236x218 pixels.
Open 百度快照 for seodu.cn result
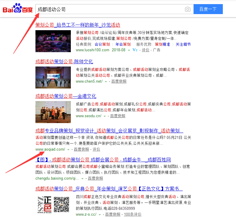coord(118,116)
